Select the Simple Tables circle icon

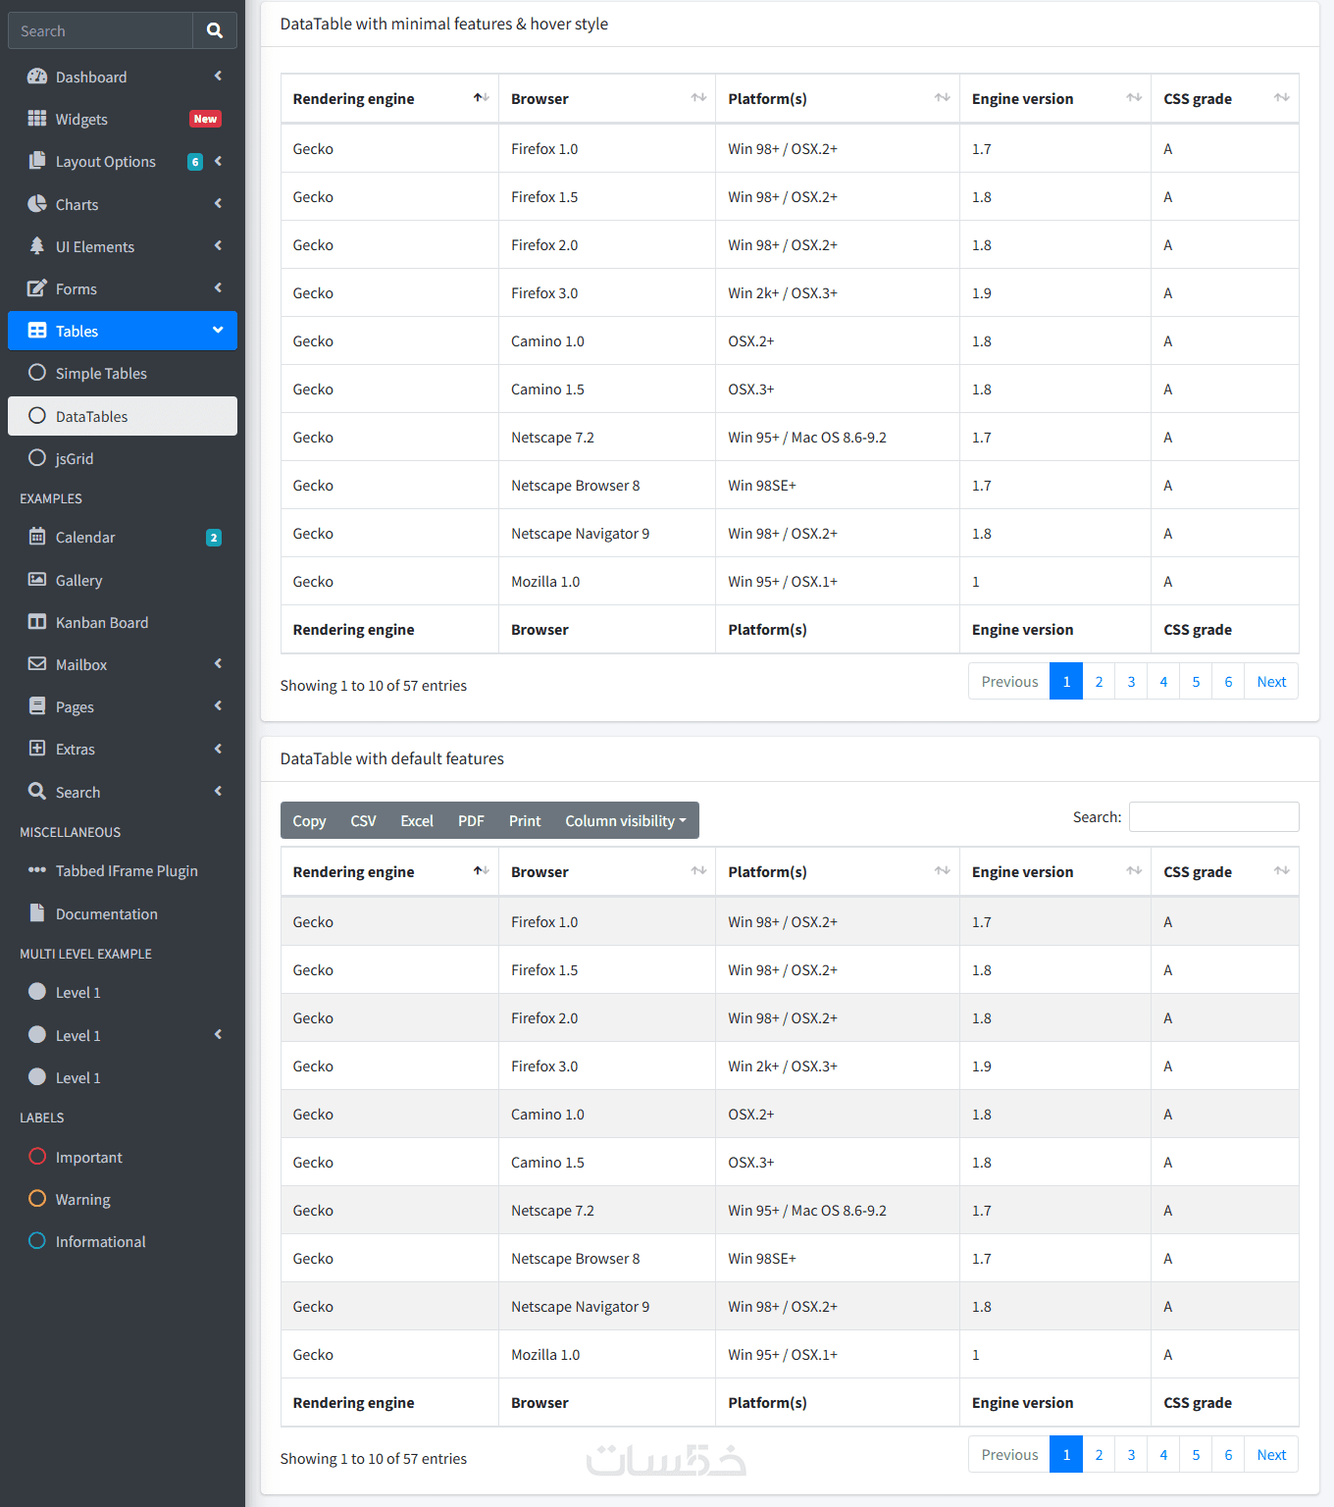(37, 373)
